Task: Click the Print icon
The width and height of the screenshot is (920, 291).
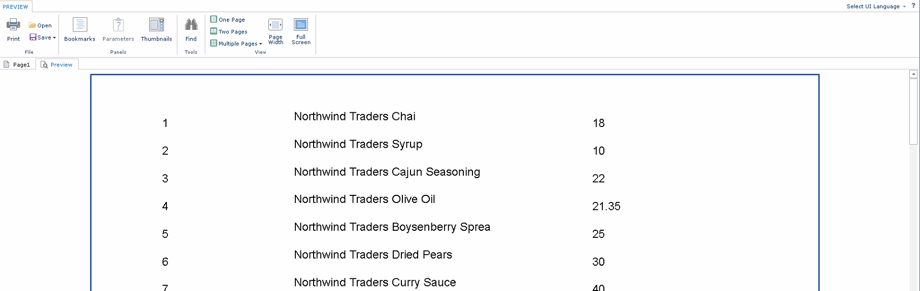Action: pos(13,24)
